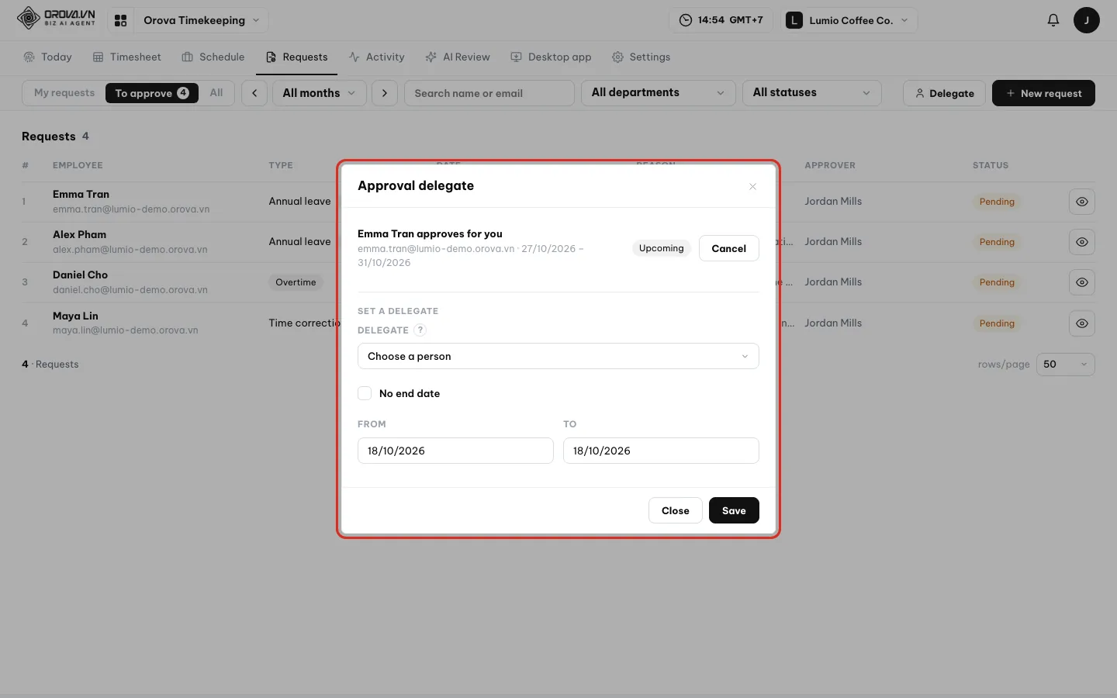Cancel Emma Tran's upcoming delegation
1117x698 pixels.
tap(728, 248)
